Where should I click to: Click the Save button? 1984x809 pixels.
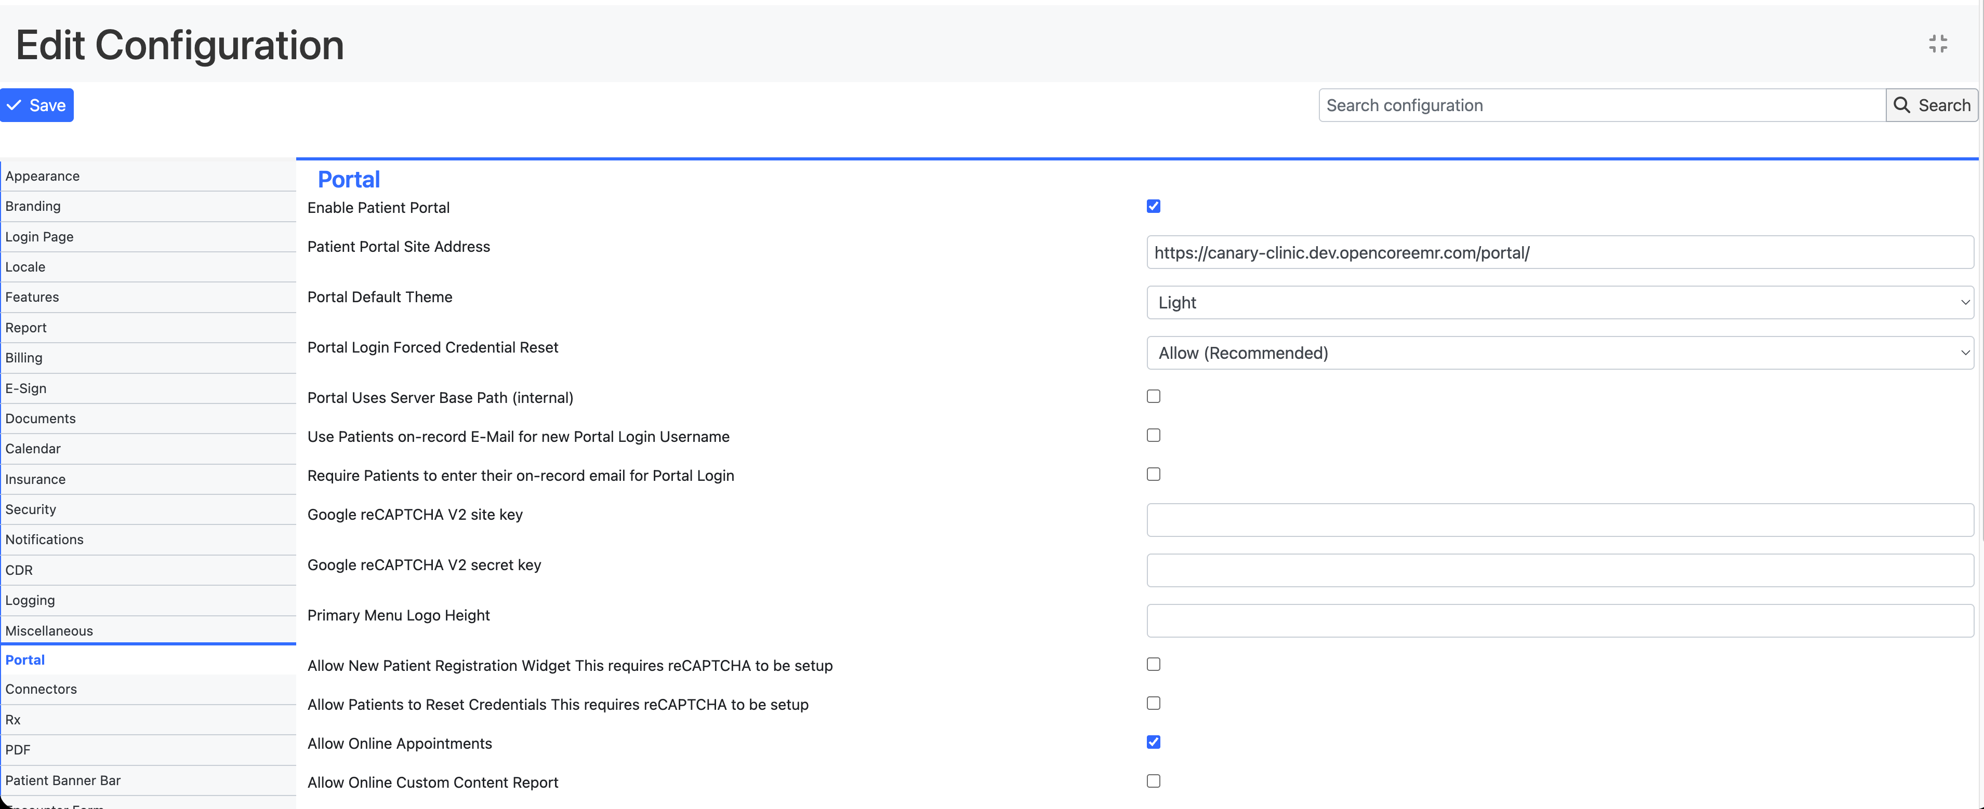click(x=37, y=105)
